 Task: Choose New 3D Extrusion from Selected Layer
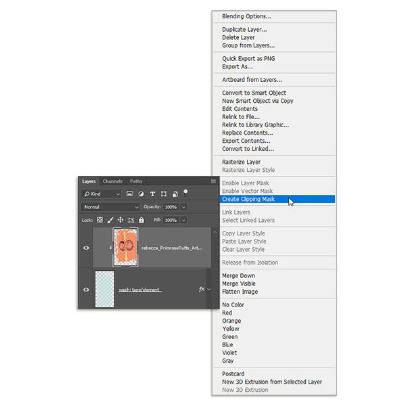[274, 382]
